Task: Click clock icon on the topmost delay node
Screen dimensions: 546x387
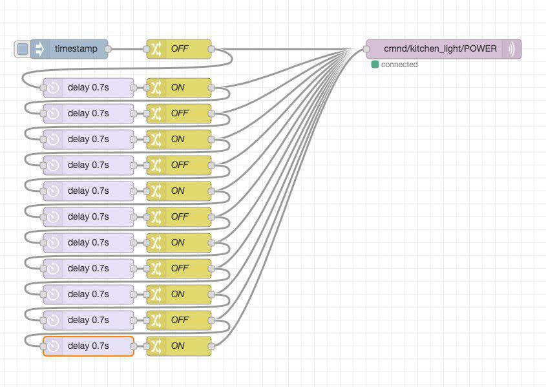Action: click(x=53, y=88)
